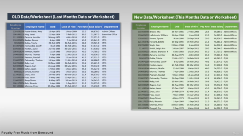The image size is (243, 136).
Task: Click the New Data/Worksheet title banner
Action: pos(185,17)
